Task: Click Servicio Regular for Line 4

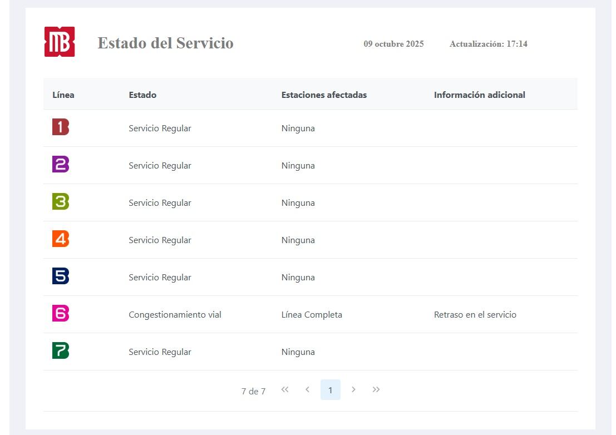Action: point(160,240)
